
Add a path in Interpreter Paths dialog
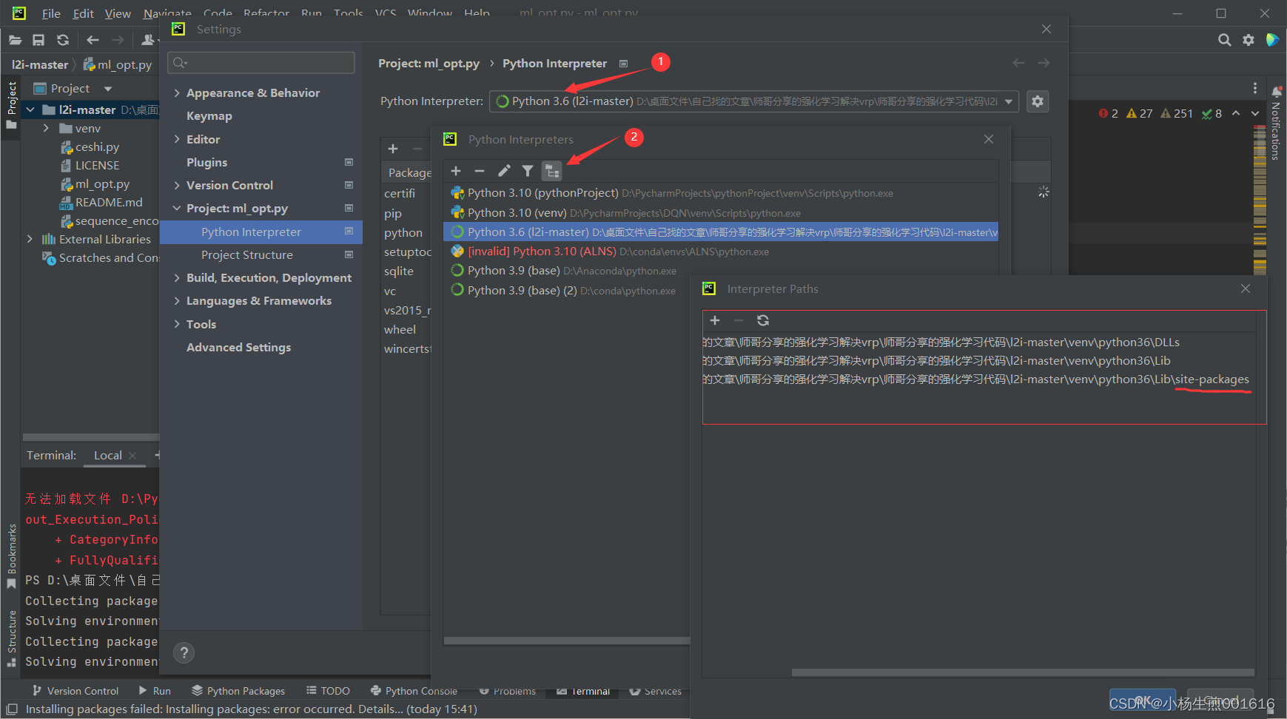(715, 320)
